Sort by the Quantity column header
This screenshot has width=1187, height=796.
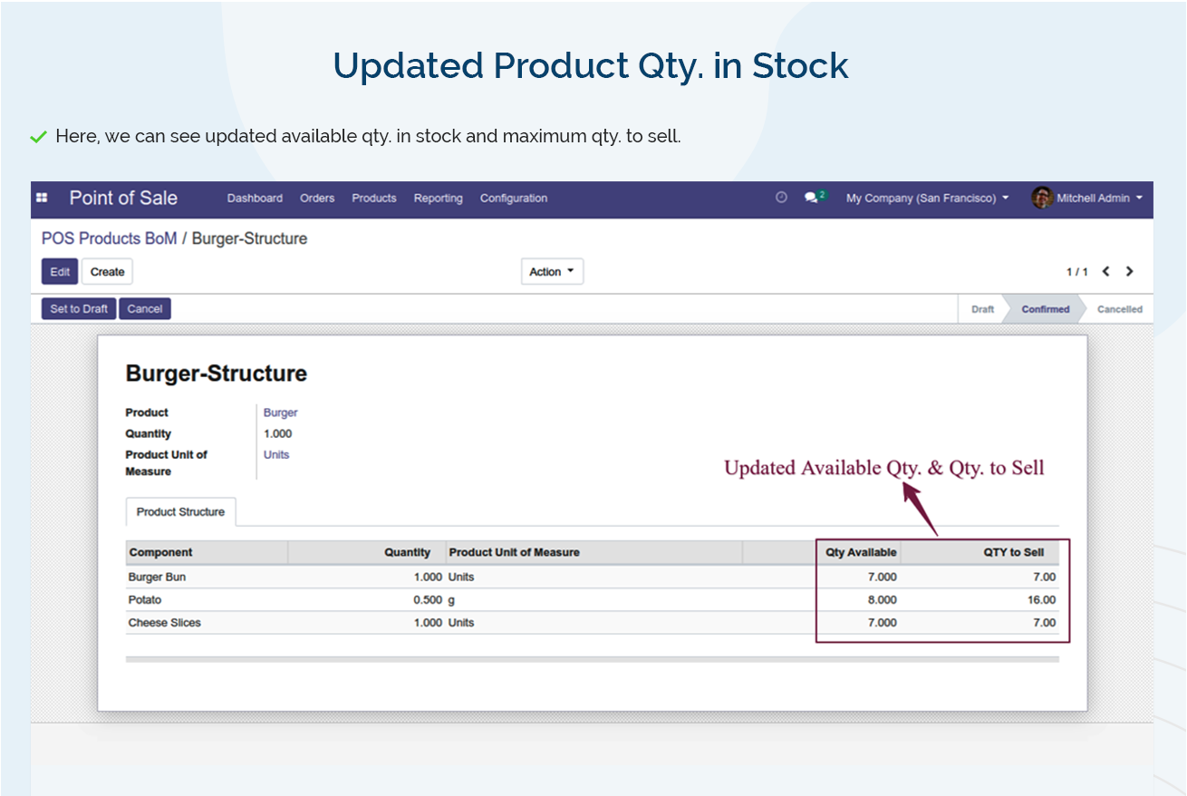367,552
